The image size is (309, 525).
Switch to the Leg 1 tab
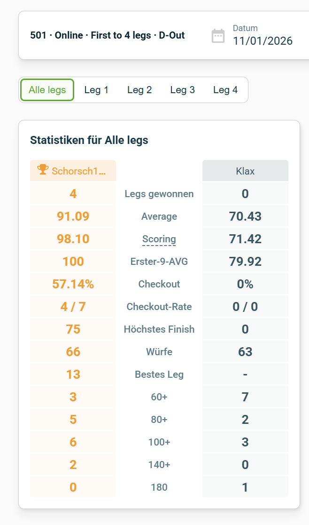tap(96, 89)
